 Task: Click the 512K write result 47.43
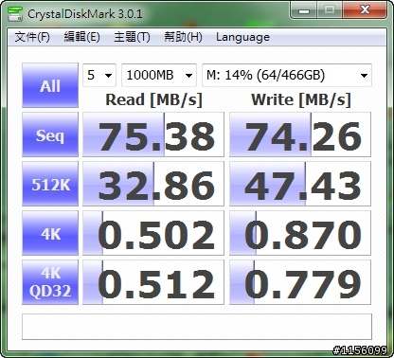pyautogui.click(x=300, y=184)
